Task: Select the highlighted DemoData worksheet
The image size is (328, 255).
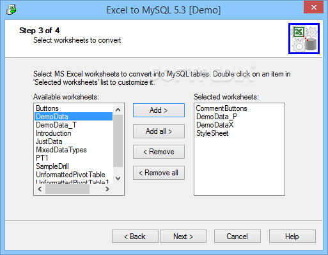Action: [x=74, y=117]
